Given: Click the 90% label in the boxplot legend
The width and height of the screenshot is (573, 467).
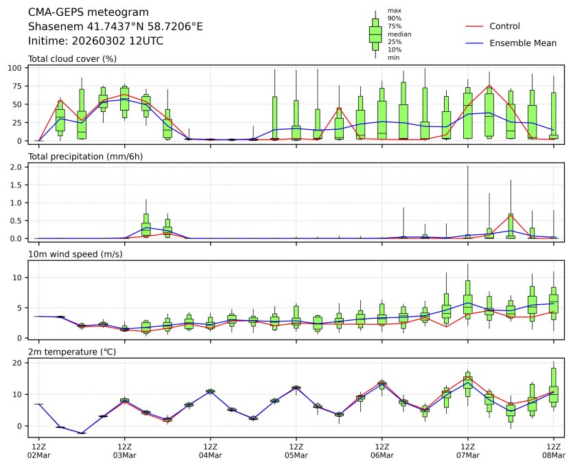Looking at the screenshot, I should click(394, 19).
